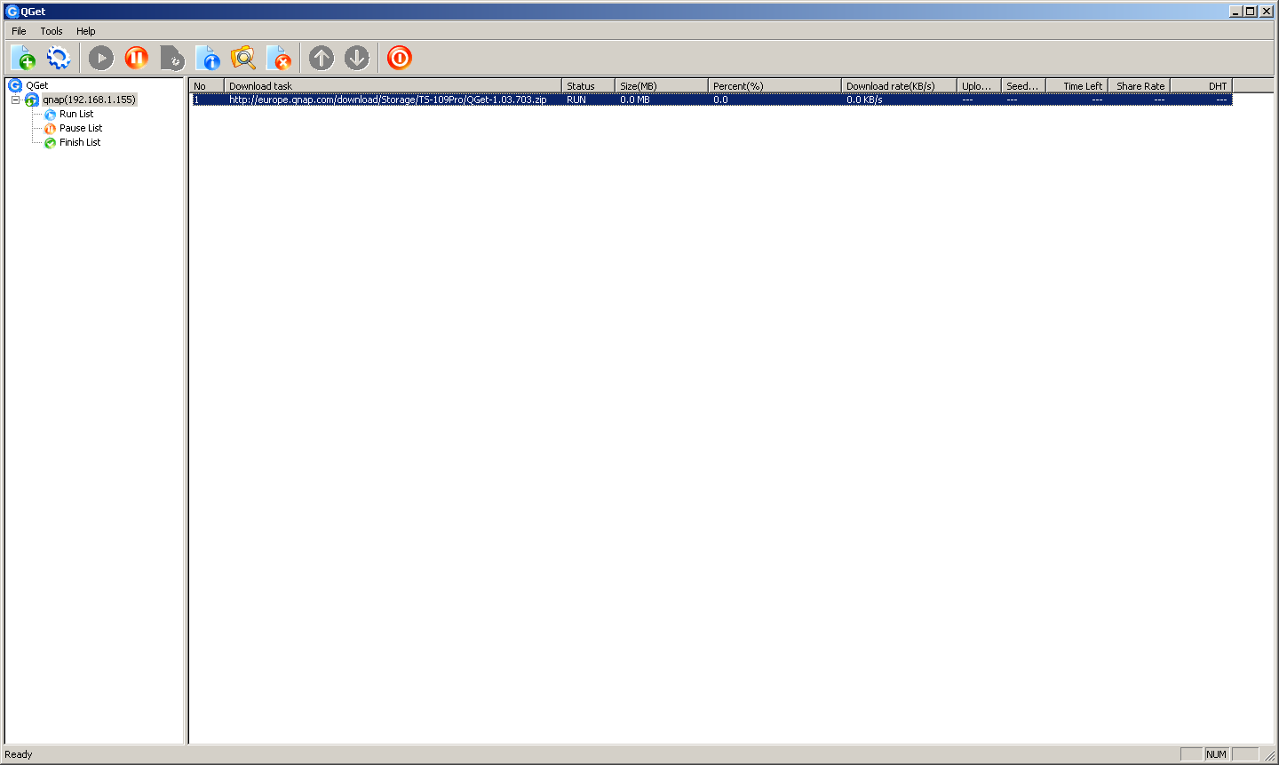This screenshot has height=765, width=1279.
Task: Click the 0.0 KB/s download rate cell
Action: pyautogui.click(x=864, y=100)
